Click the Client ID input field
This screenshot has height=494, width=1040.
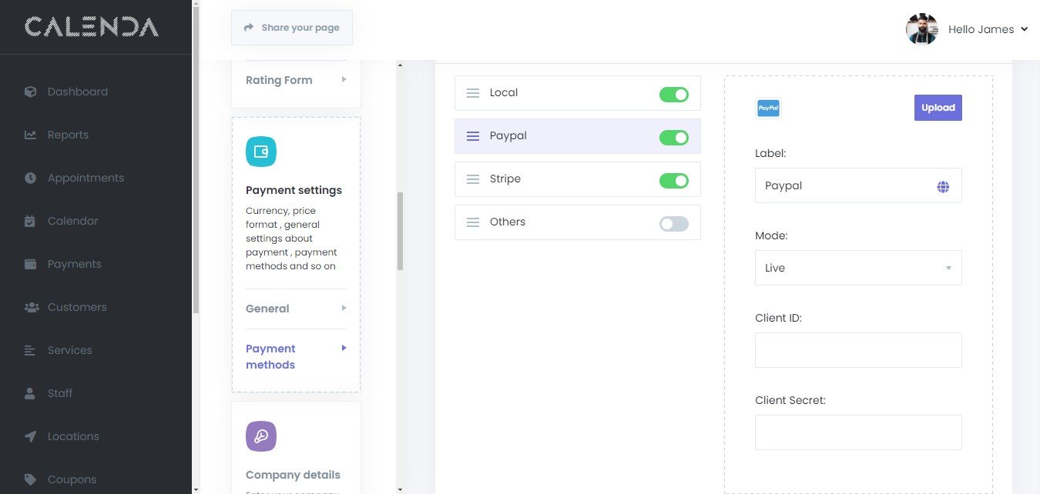click(x=857, y=350)
